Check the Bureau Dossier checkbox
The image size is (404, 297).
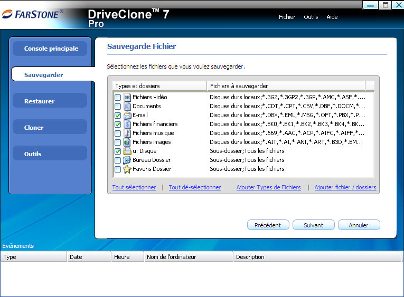pyautogui.click(x=118, y=160)
